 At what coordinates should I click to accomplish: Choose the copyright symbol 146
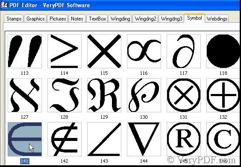(x=223, y=139)
